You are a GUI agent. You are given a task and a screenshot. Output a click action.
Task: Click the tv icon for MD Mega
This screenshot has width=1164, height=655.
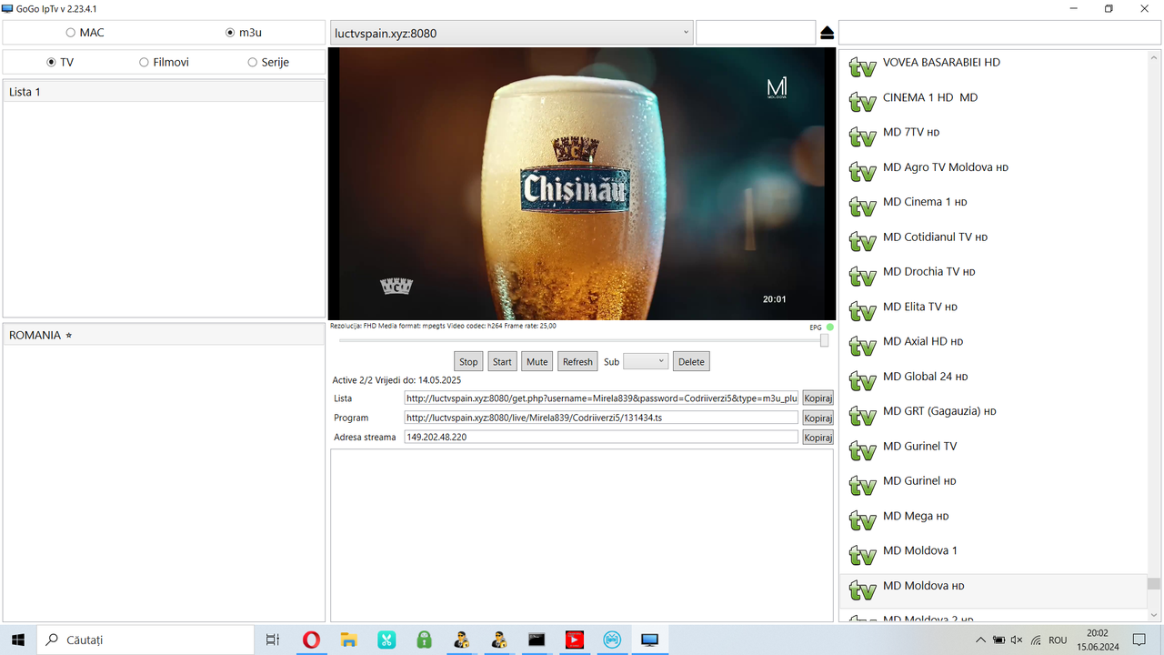(x=862, y=521)
